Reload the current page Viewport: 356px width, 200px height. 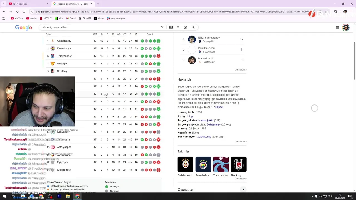tap(17, 12)
